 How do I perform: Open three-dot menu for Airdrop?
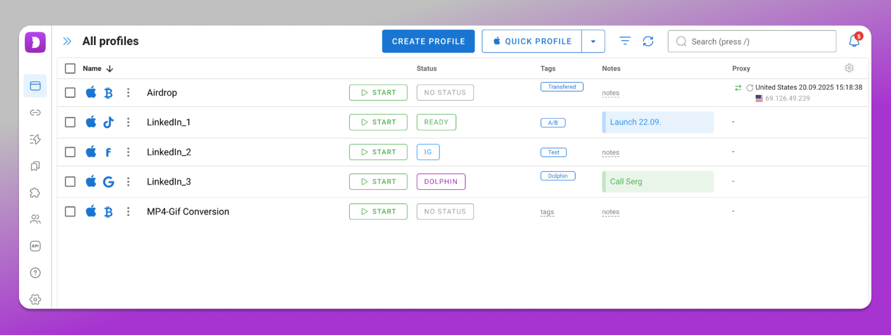pyautogui.click(x=128, y=92)
